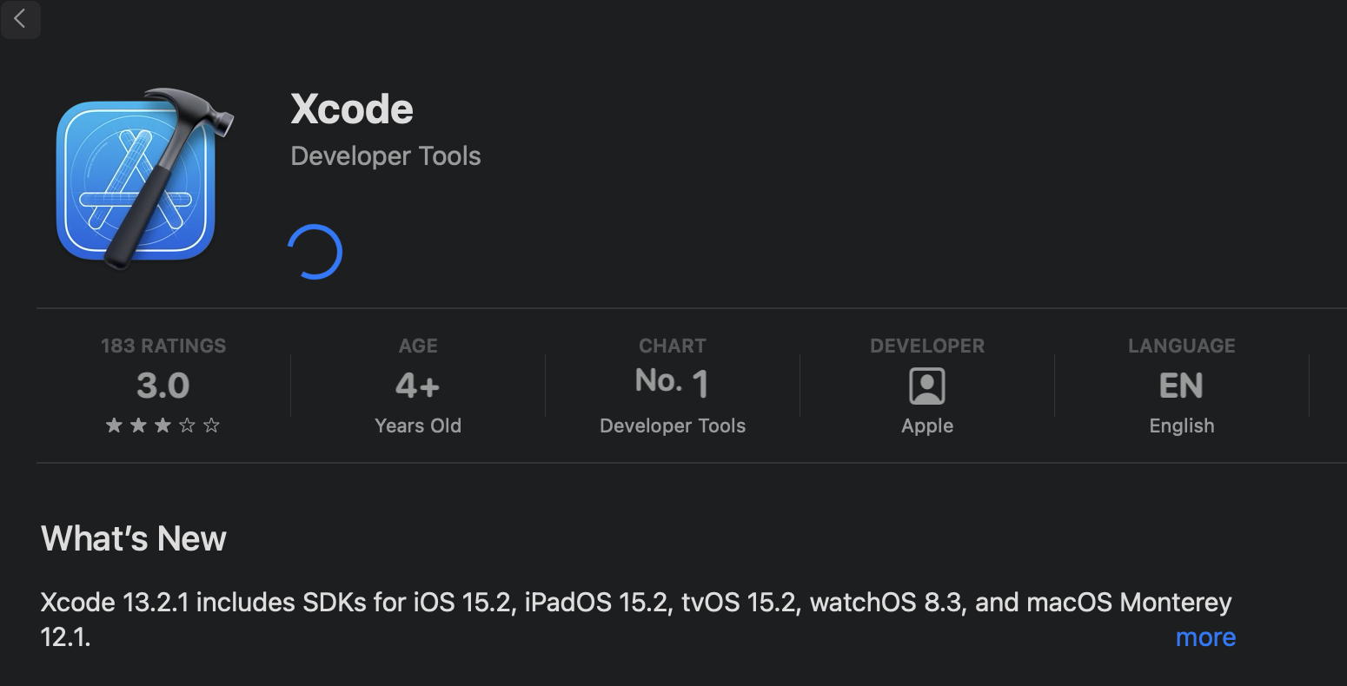Click the What's New section heading
This screenshot has height=686, width=1347.
click(x=134, y=539)
